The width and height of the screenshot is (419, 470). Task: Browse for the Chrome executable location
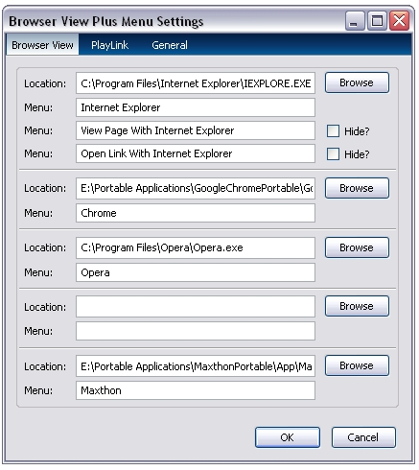pyautogui.click(x=357, y=188)
